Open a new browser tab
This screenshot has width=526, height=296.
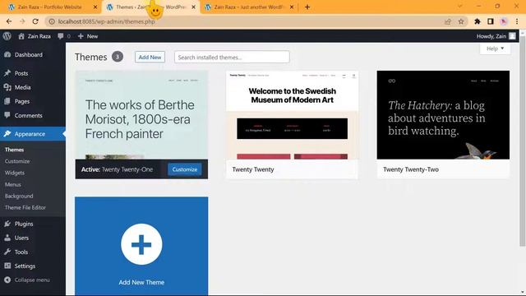(307, 7)
